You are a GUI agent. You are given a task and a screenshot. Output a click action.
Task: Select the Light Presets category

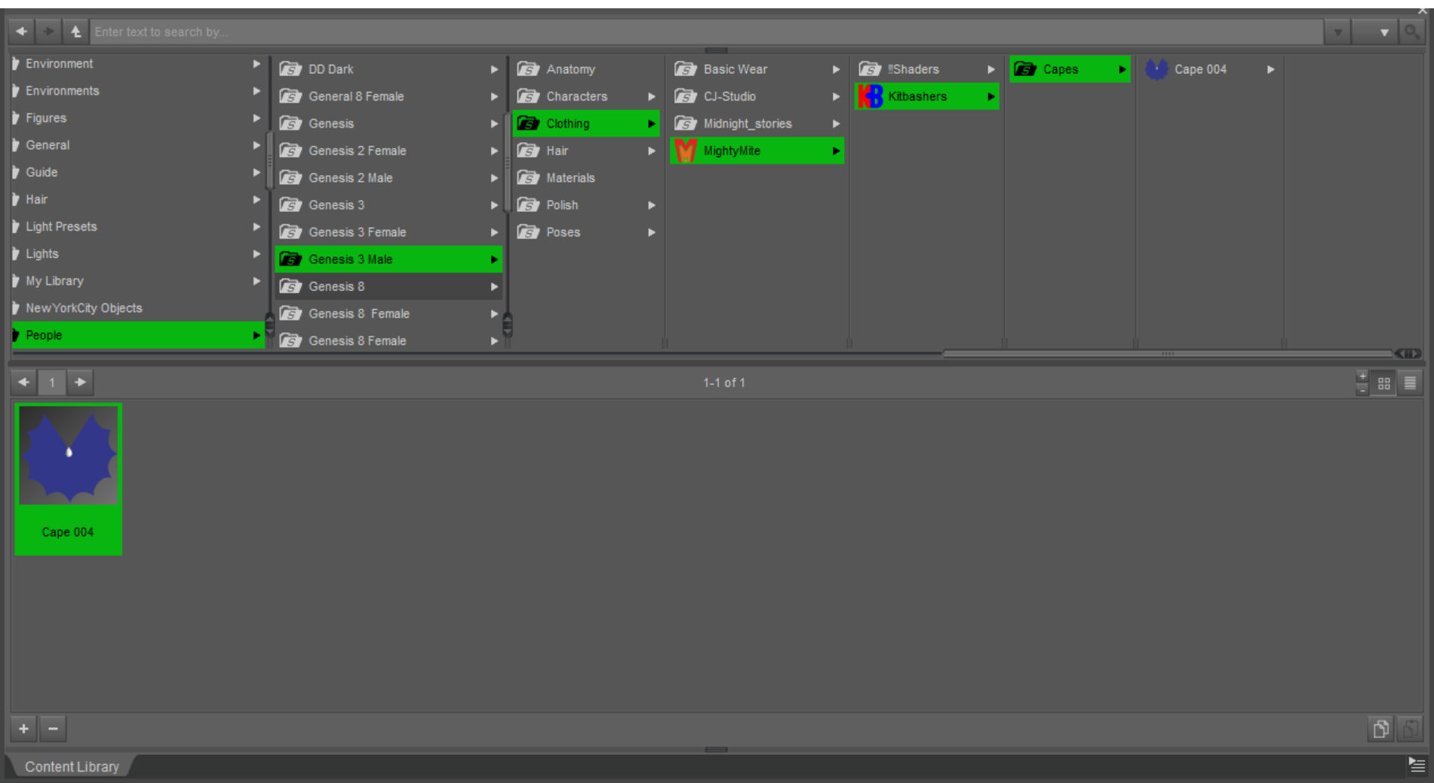[61, 226]
